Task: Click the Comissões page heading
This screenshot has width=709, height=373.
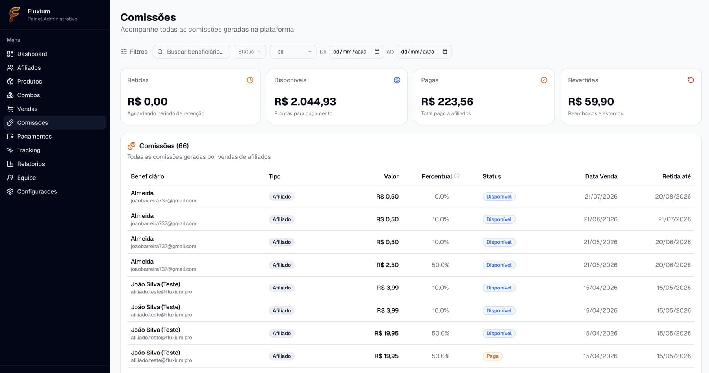Action: point(148,17)
